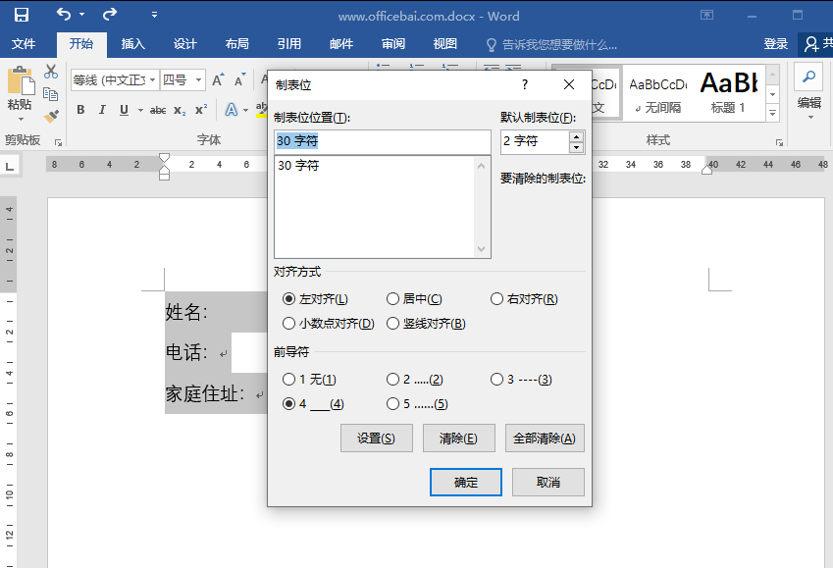This screenshot has width=833, height=568.
Task: Click the 登录 sign-in link
Action: click(x=776, y=44)
